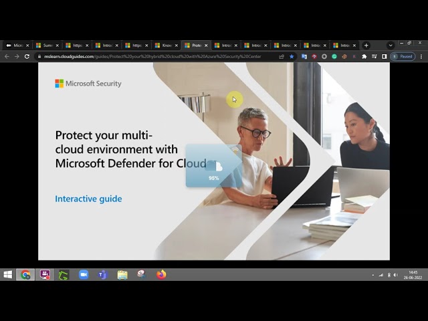View site information via lock icon

[39, 56]
